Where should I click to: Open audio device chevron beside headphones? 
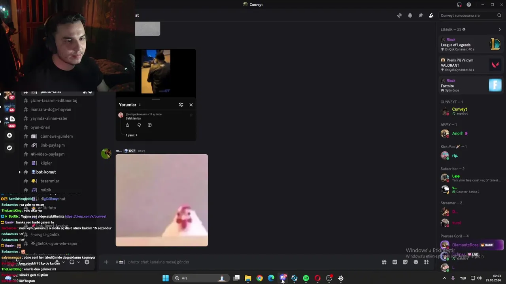[78, 262]
